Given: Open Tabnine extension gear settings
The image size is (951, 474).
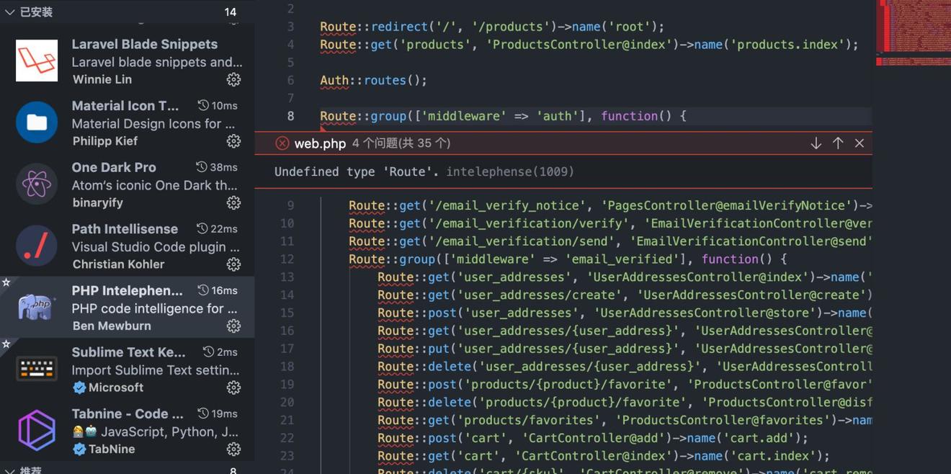Looking at the screenshot, I should 233,450.
